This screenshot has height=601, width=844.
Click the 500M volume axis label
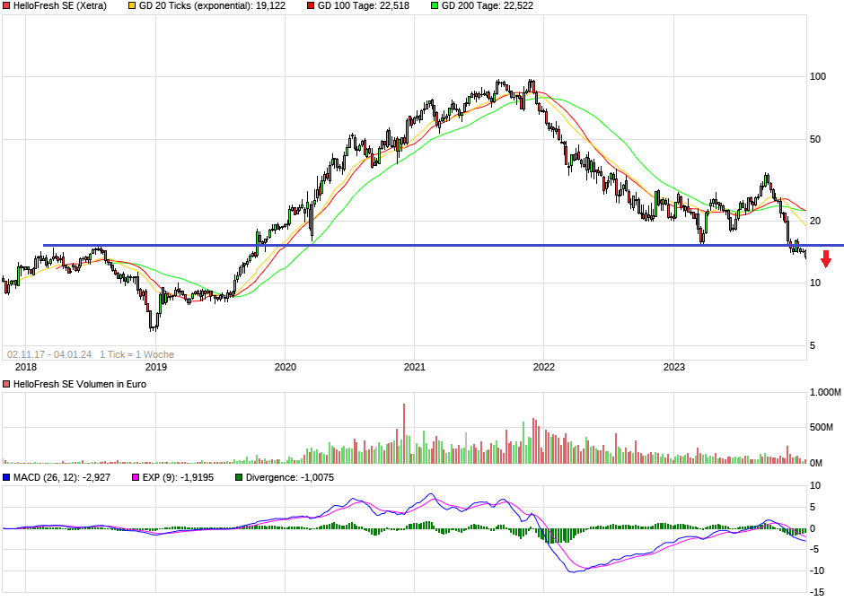coord(821,427)
